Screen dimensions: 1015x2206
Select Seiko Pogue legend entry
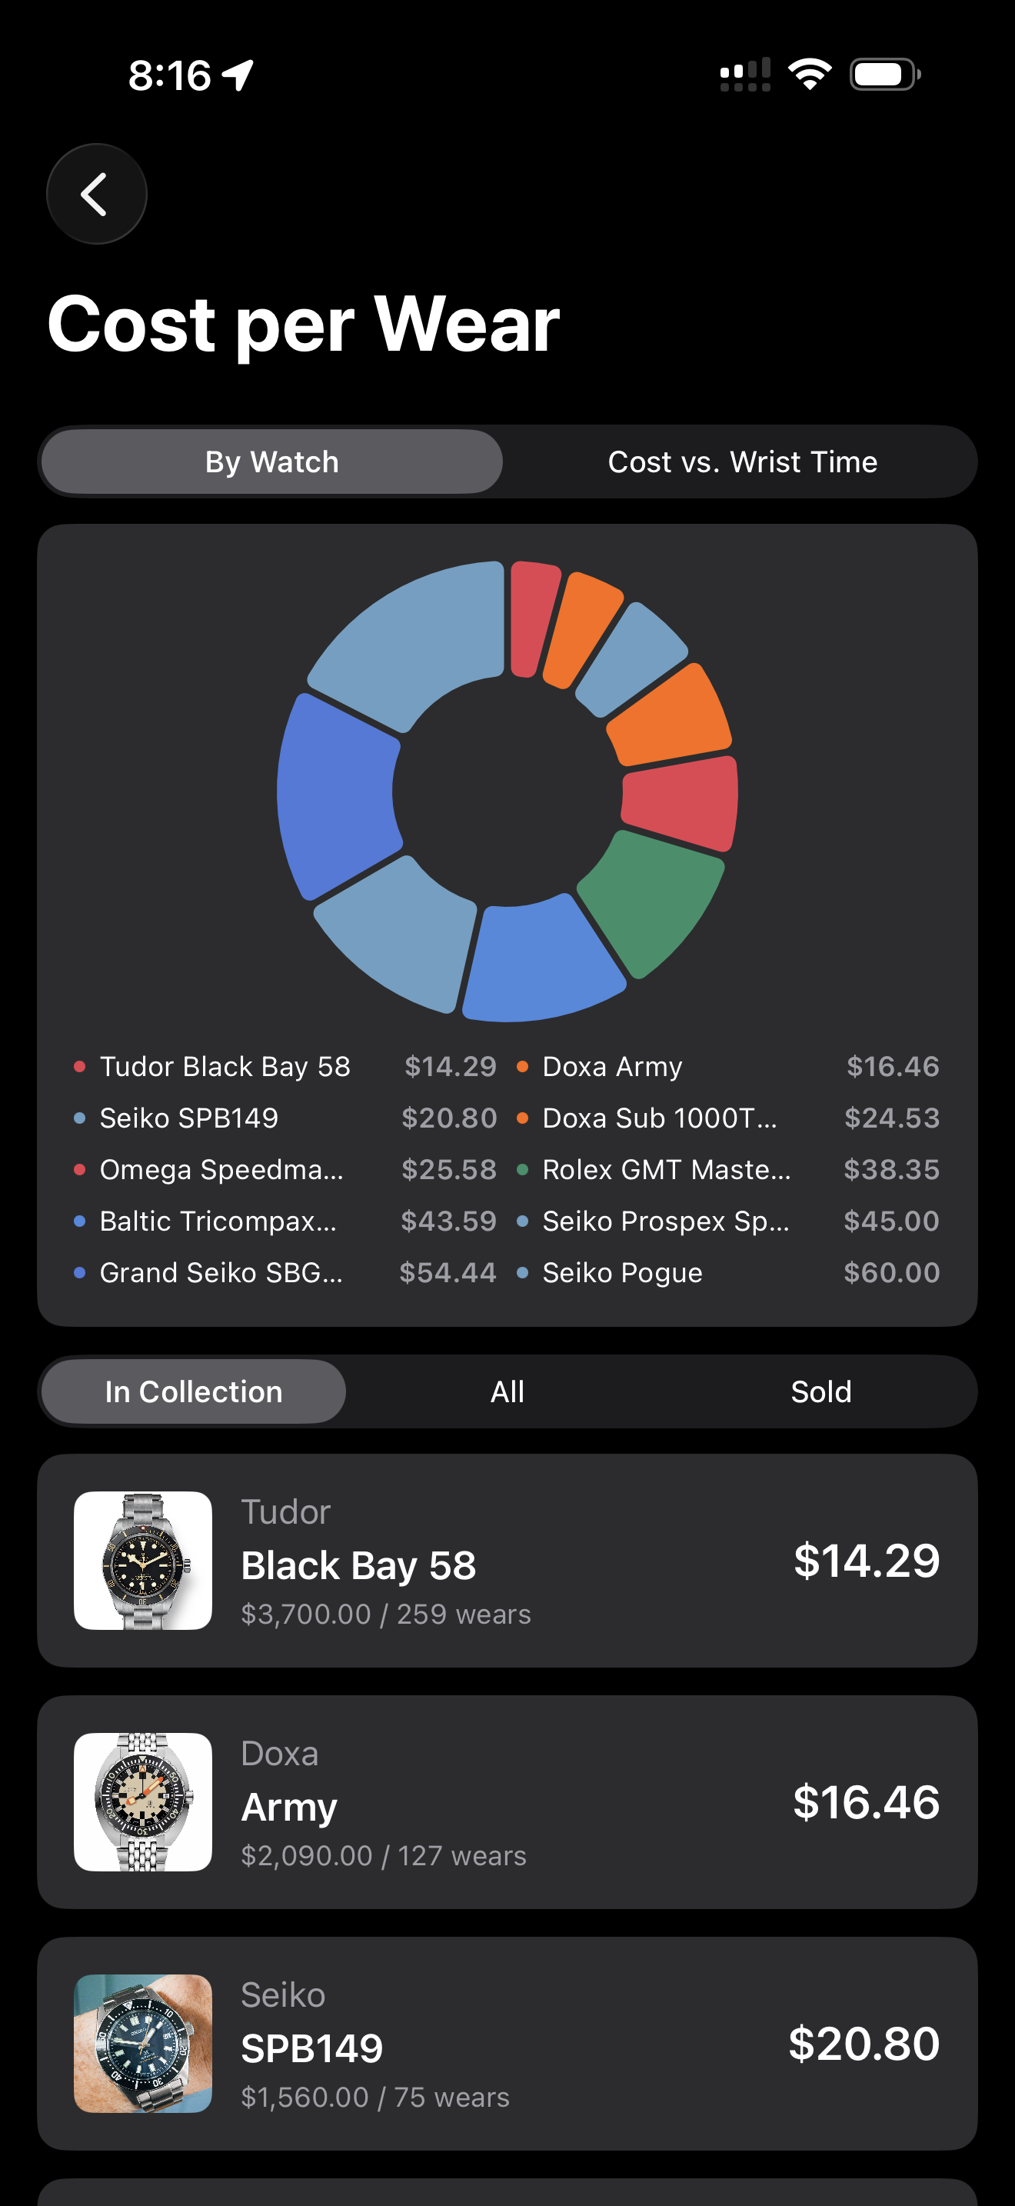[622, 1272]
